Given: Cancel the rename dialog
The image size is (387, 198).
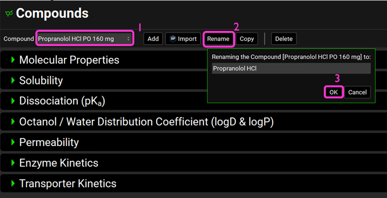Looking at the screenshot, I should click(x=358, y=92).
